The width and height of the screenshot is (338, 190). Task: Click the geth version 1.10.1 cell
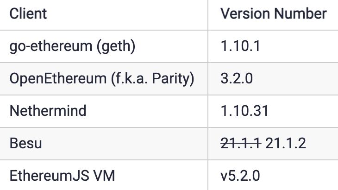coord(240,46)
